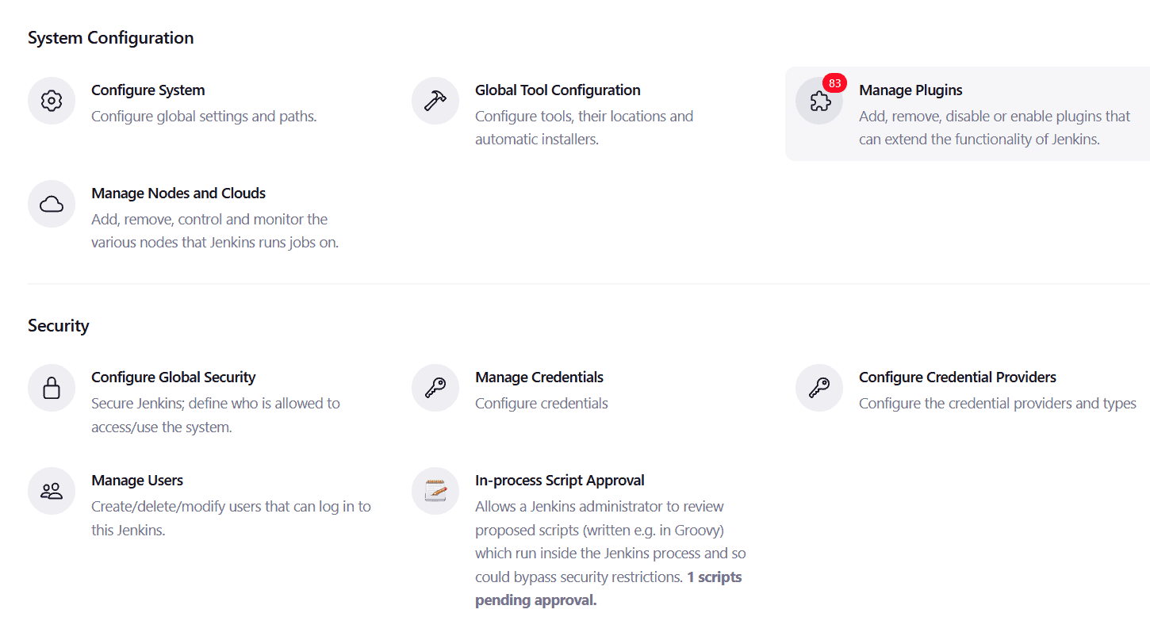
Task: Click the Manage Plugins puzzle piece icon
Action: (x=818, y=101)
